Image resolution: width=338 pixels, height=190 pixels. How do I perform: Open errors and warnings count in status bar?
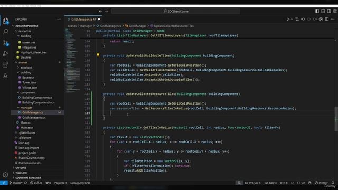pyautogui.click(x=36, y=183)
